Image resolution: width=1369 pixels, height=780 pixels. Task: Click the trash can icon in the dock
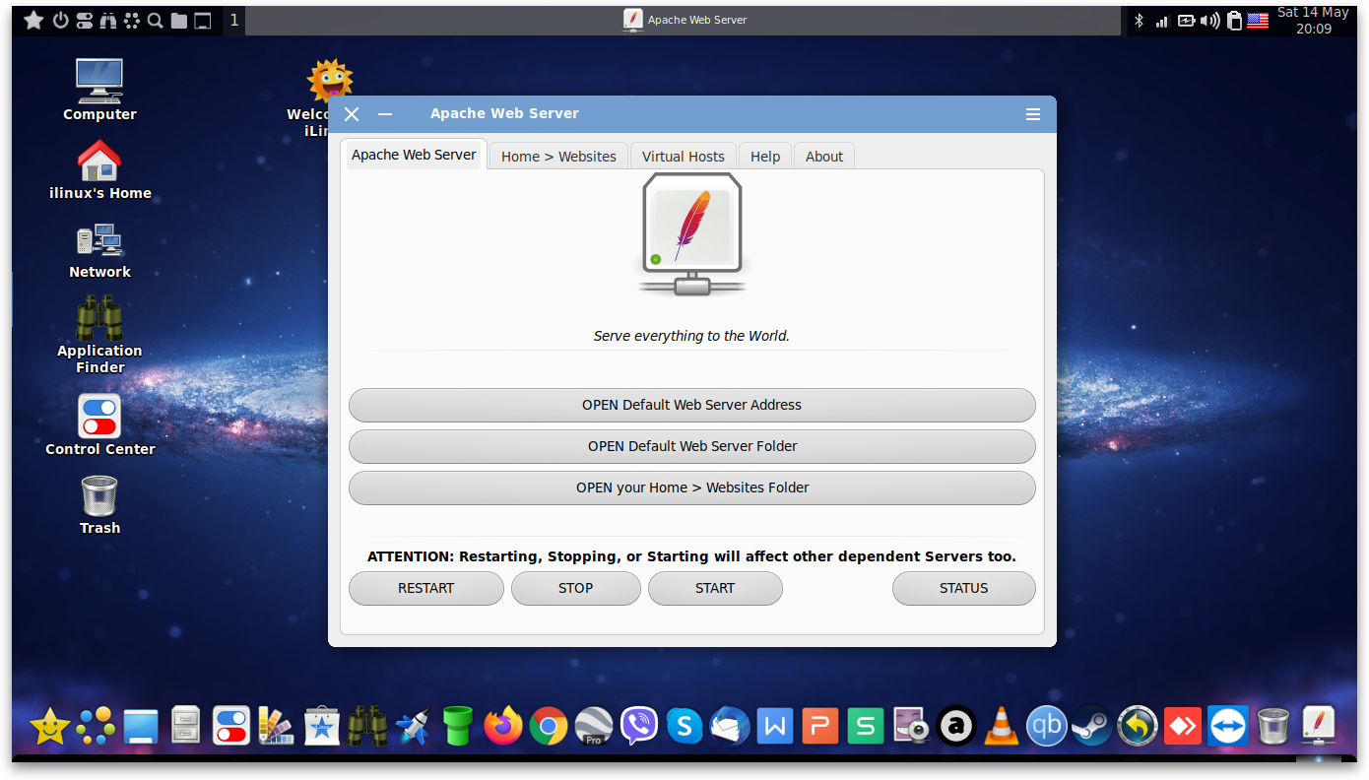pyautogui.click(x=1273, y=727)
